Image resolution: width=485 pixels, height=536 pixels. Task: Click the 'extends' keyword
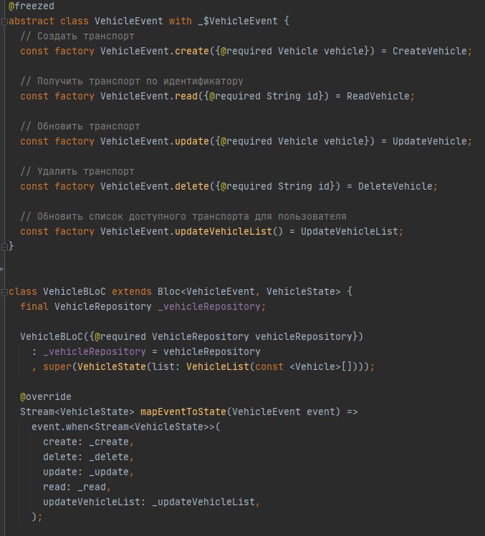click(x=131, y=292)
